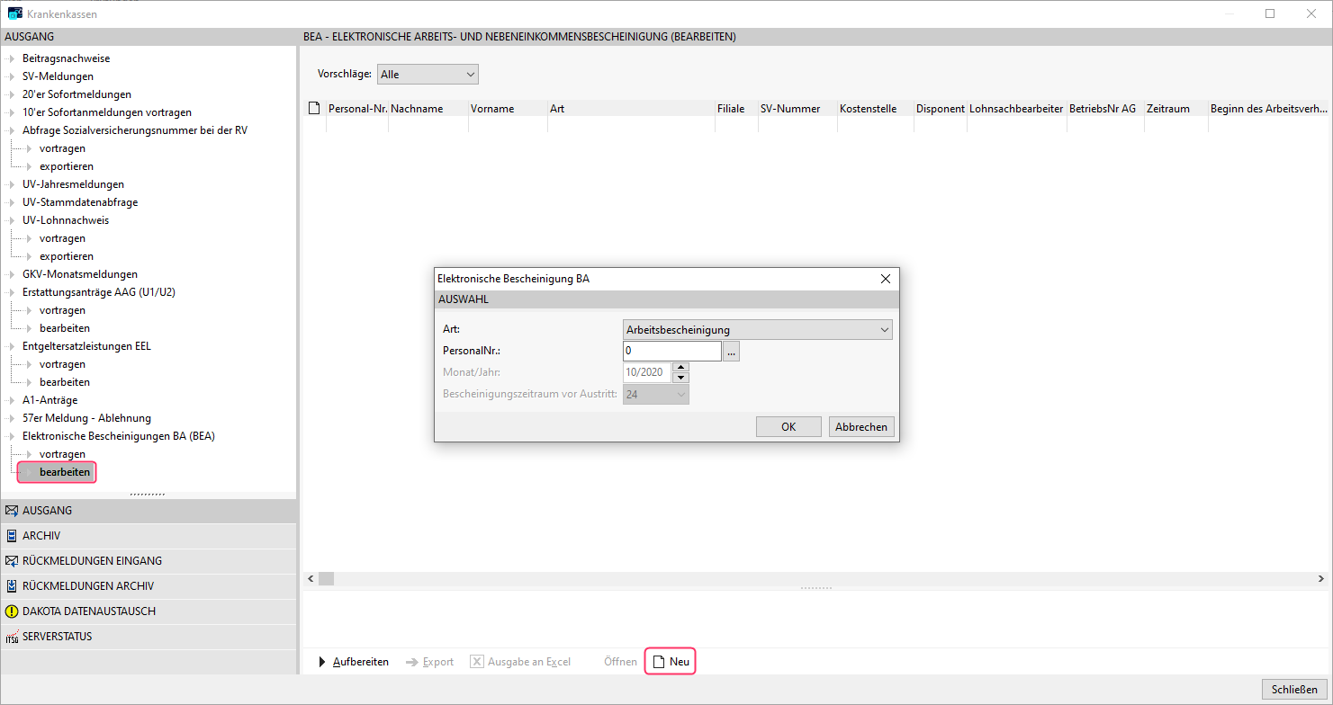Switch to RÜCKMELDUNGEN ARCHIV section

tap(149, 586)
